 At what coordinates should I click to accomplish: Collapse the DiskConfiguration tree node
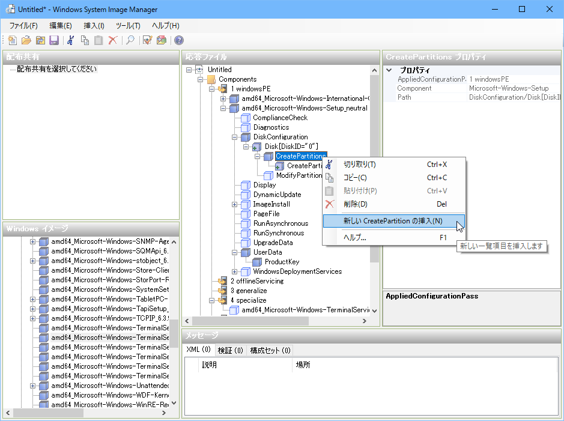(234, 137)
